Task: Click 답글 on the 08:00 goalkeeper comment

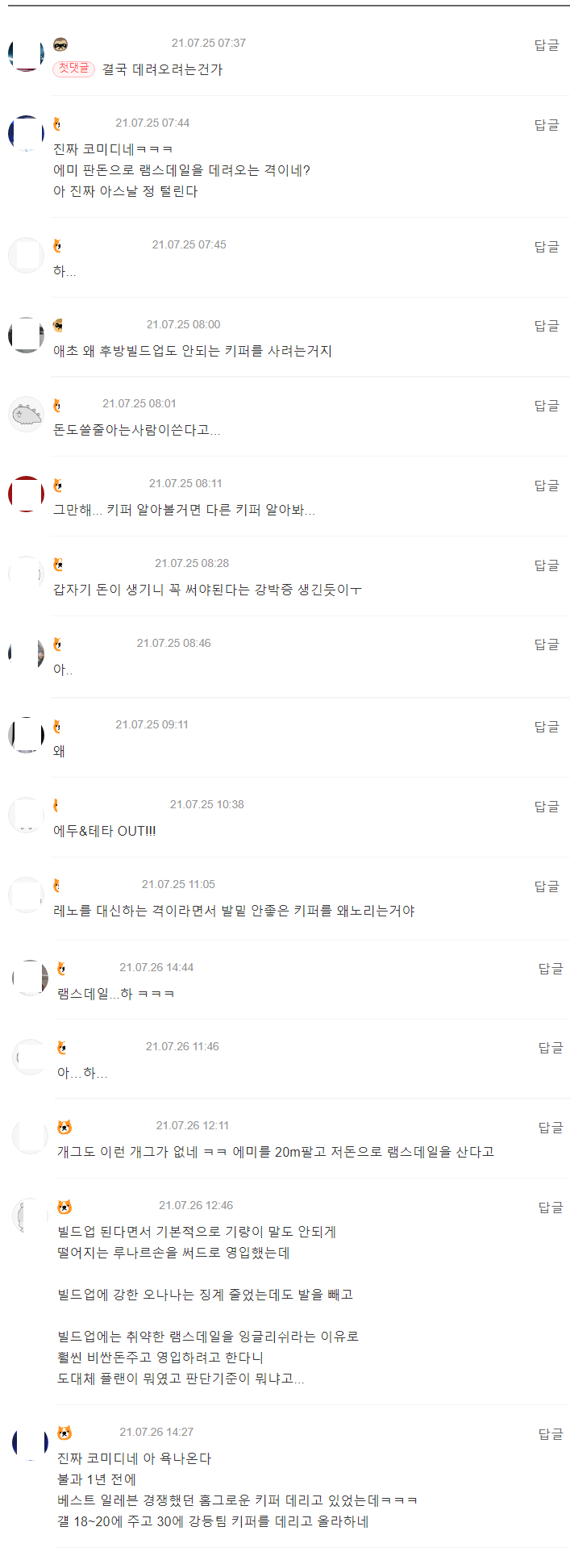Action: (x=547, y=326)
